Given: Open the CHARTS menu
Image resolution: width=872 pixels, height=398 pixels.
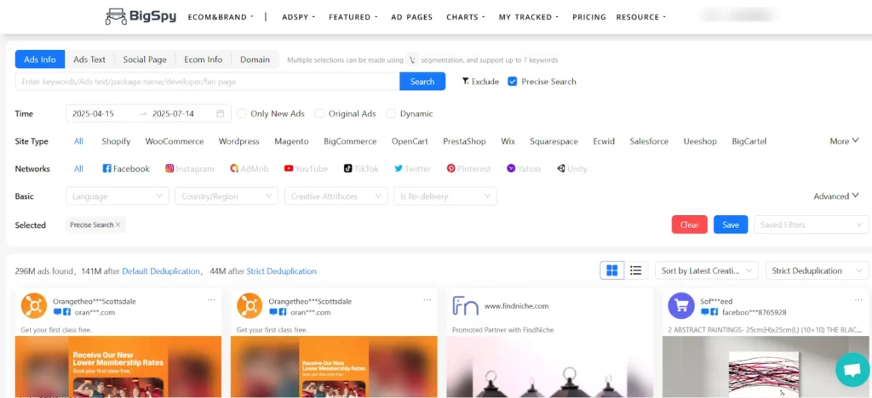Looking at the screenshot, I should point(466,17).
